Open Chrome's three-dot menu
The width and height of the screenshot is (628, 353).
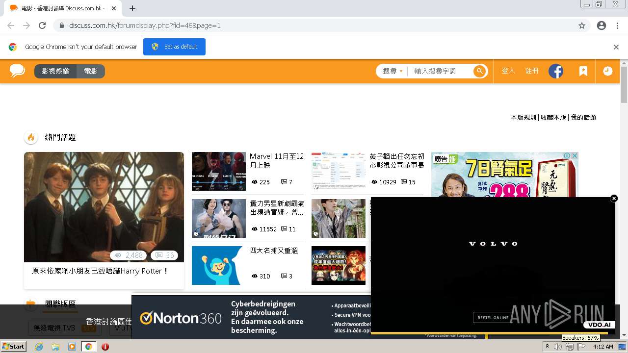coord(617,25)
